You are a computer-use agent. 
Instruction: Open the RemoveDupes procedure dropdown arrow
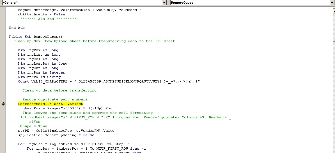(332, 3)
